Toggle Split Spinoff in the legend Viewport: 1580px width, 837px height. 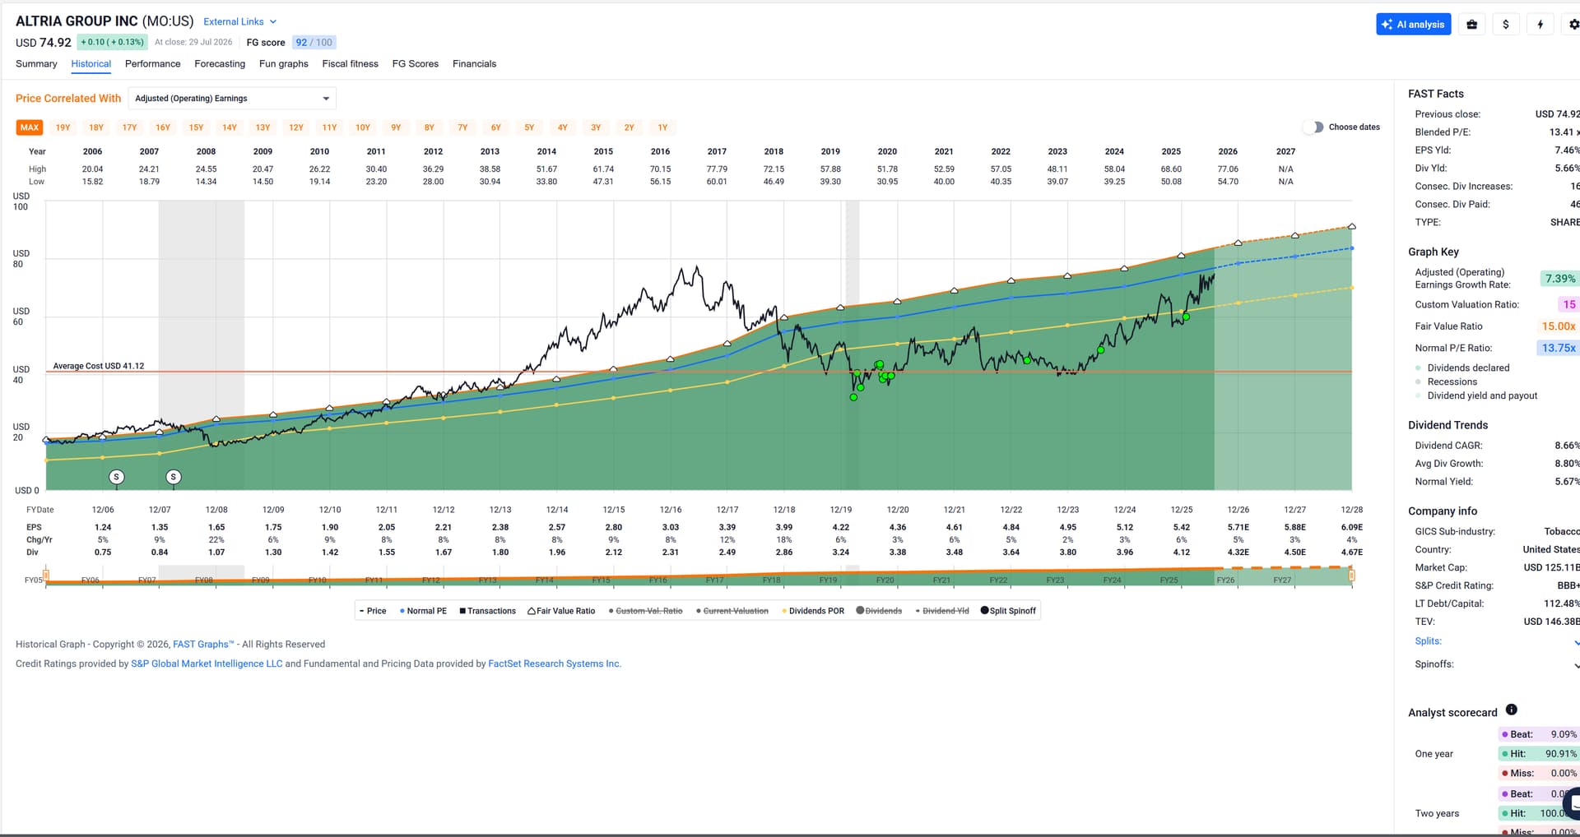[1008, 611]
